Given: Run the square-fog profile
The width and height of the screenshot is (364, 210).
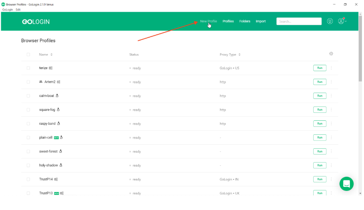Looking at the screenshot, I should pos(320,110).
